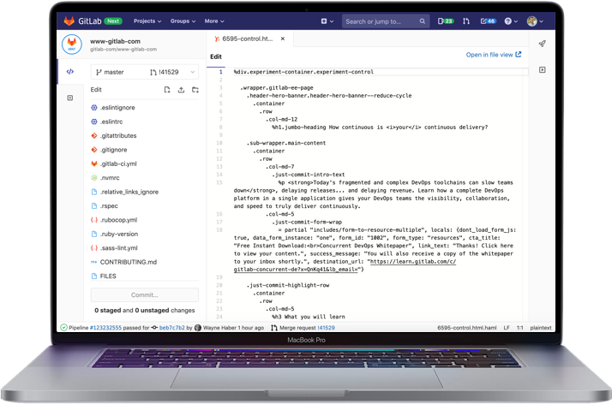Open the www-gitlab-com project title
The image size is (612, 404).
(x=115, y=41)
